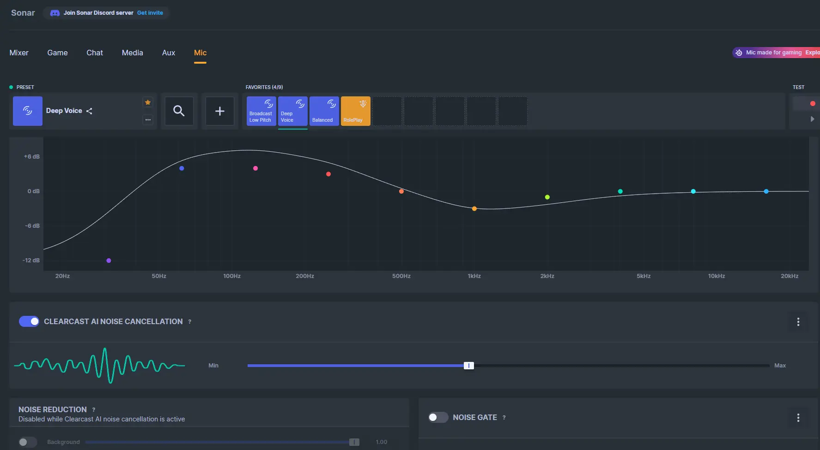This screenshot has height=450, width=820.
Task: Disable Clearcast AI Noise Cancellation toggle
Action: (x=29, y=321)
